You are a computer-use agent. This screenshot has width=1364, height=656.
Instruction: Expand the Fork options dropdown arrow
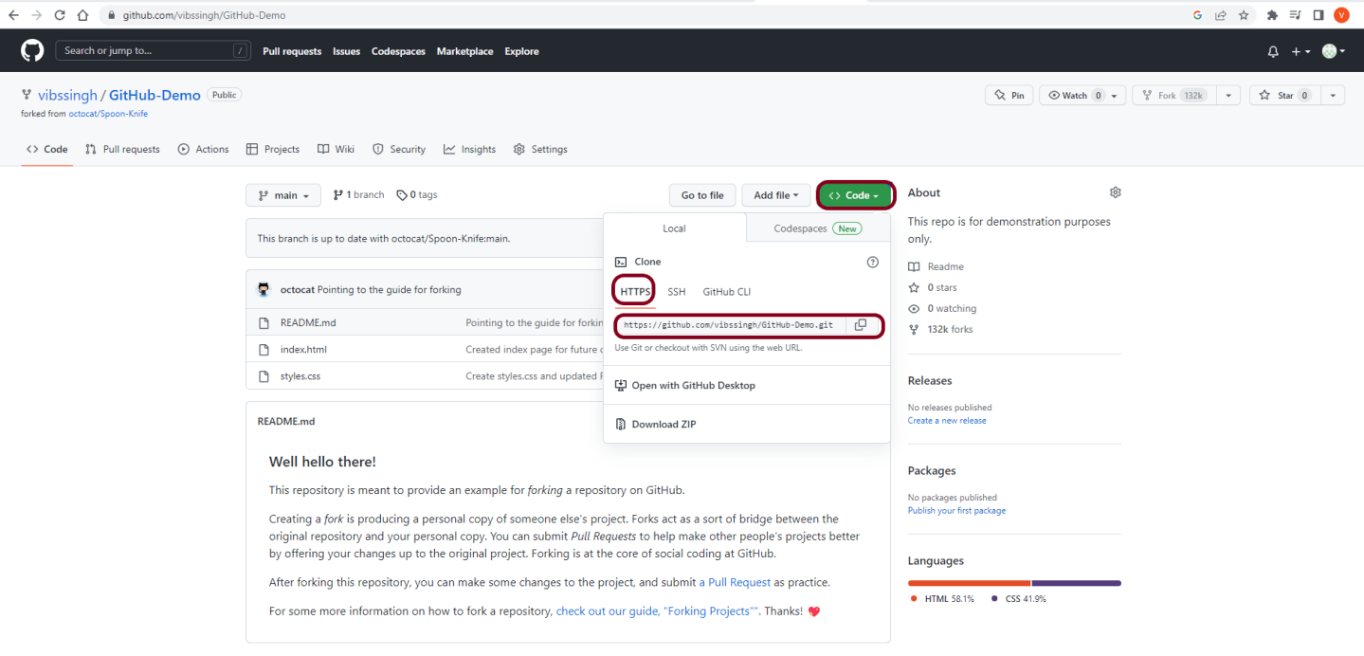[x=1228, y=96]
